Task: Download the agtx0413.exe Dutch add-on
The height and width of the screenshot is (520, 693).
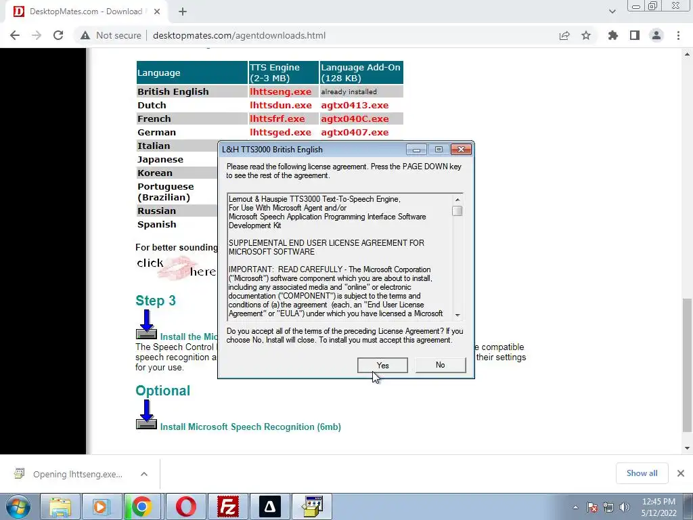Action: click(x=355, y=105)
